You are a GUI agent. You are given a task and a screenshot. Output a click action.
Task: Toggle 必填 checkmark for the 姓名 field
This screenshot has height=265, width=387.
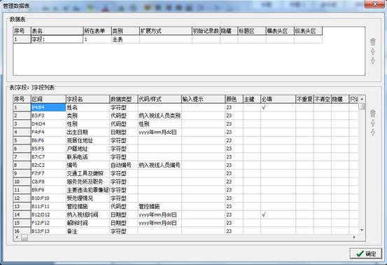[278, 107]
